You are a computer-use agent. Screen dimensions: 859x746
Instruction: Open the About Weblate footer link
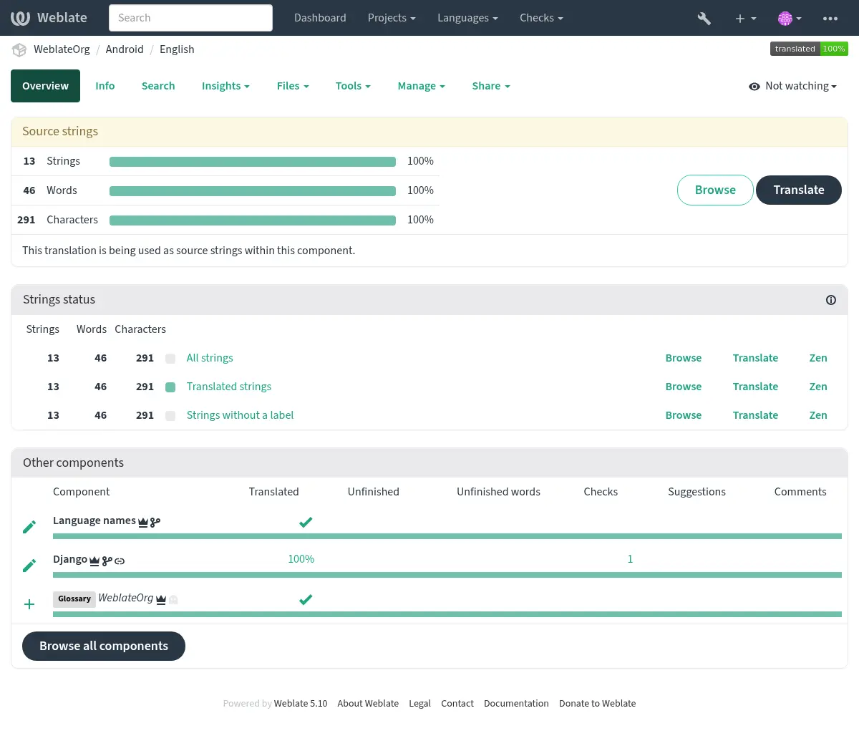pos(368,704)
